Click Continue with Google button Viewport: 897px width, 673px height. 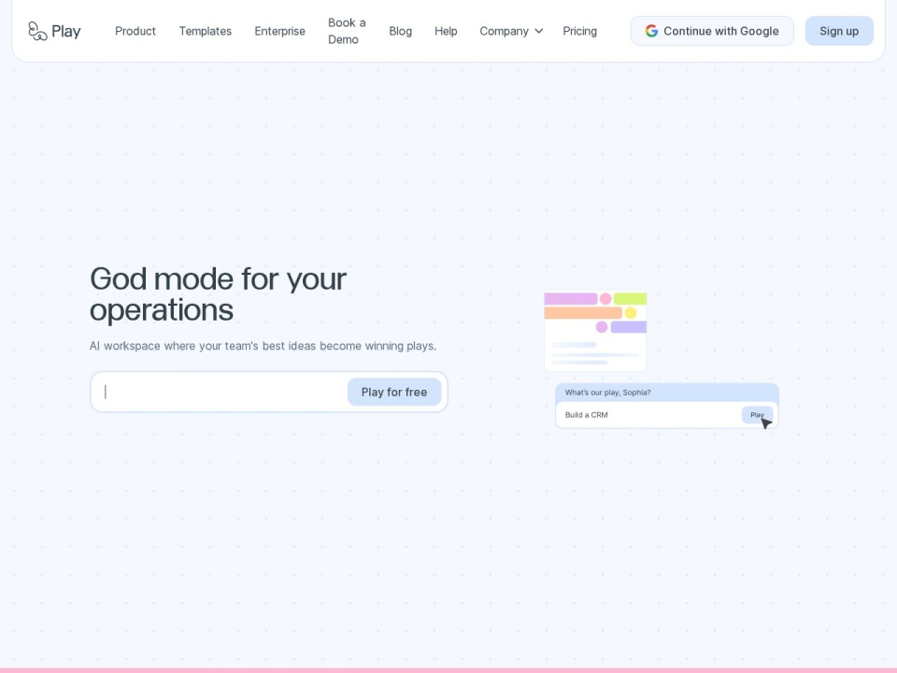[712, 31]
